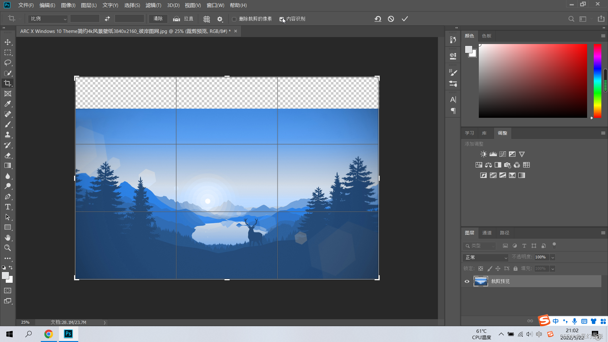Click the hue spectrum slider
The width and height of the screenshot is (608, 342).
point(598,81)
